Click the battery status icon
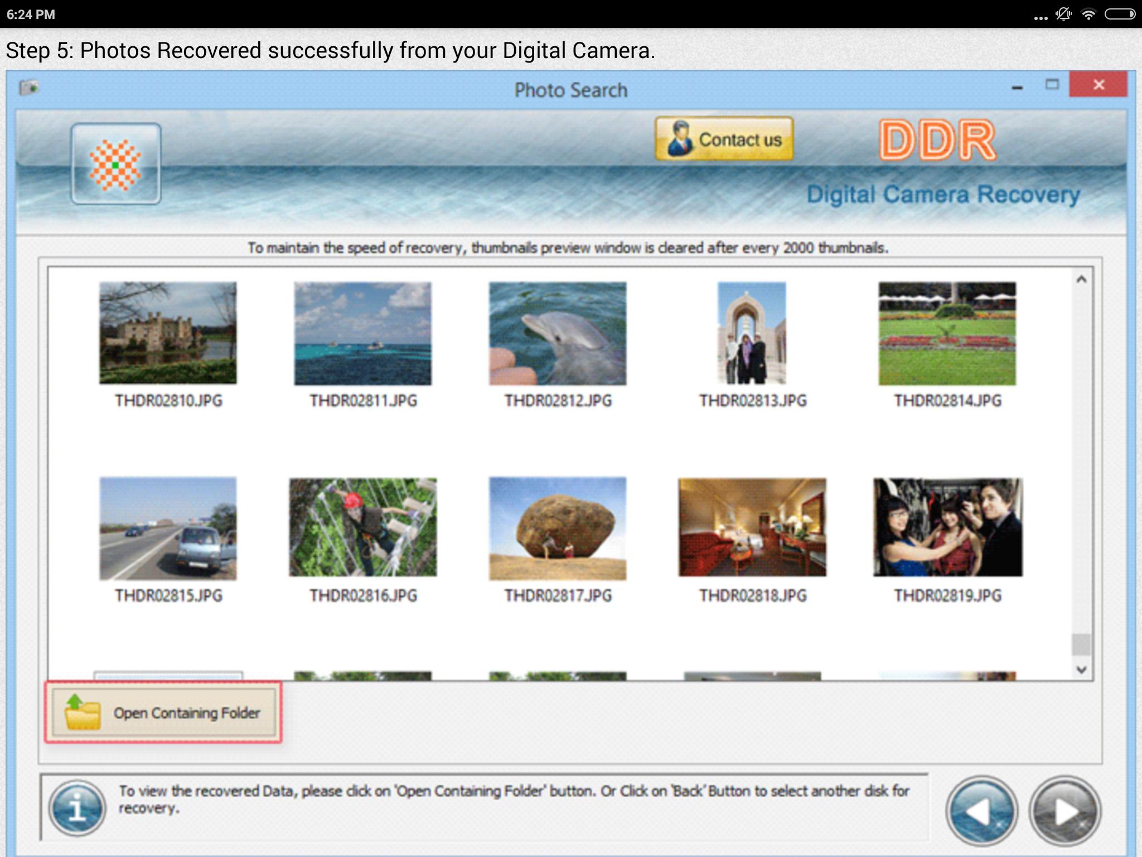Screen dimensions: 1142x857 1120,14
